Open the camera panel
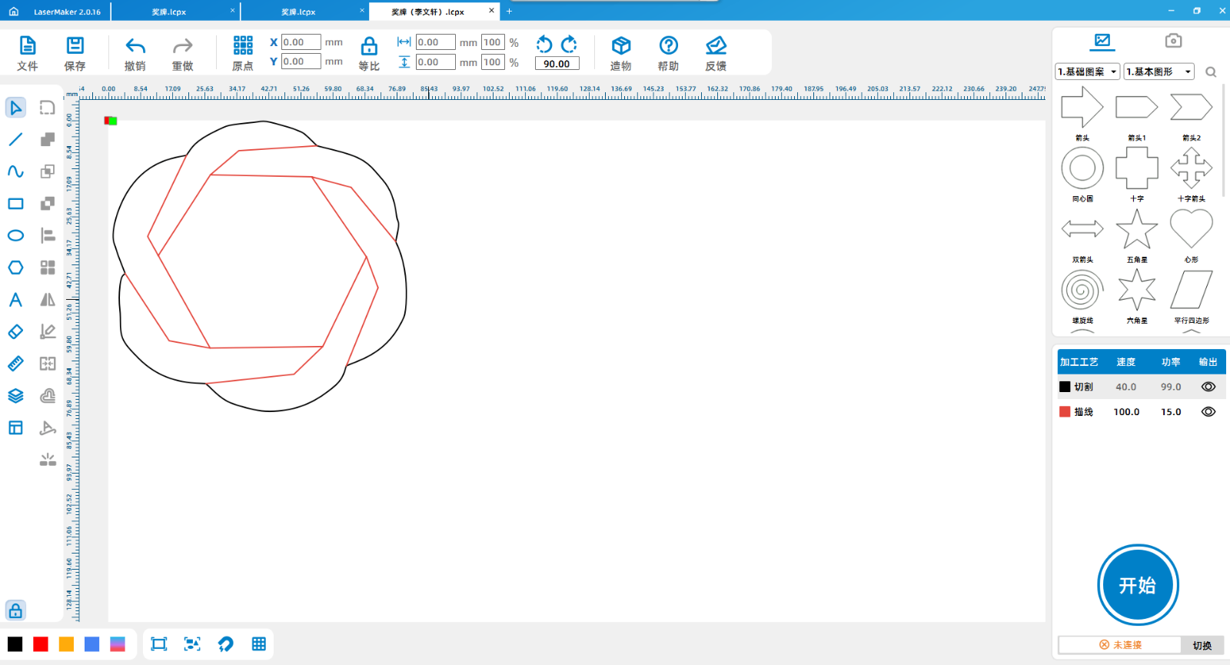 (x=1172, y=41)
